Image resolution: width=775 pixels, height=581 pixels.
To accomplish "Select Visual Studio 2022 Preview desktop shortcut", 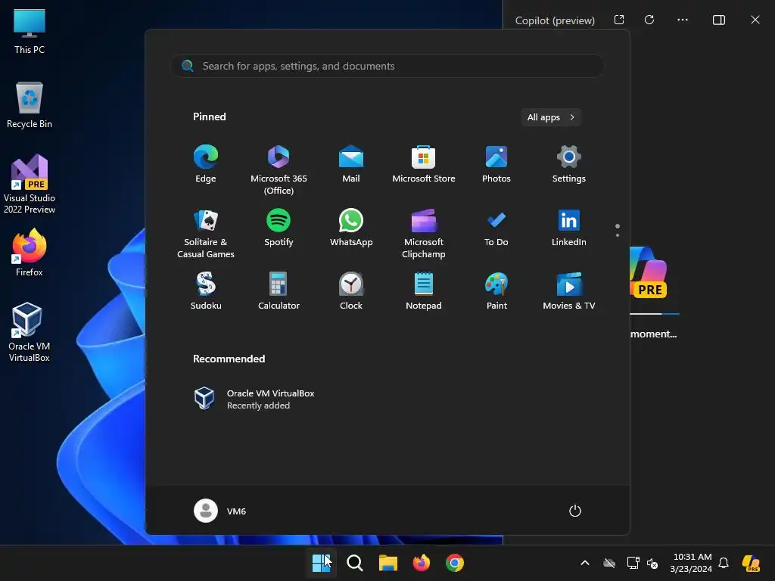I will pos(30,184).
